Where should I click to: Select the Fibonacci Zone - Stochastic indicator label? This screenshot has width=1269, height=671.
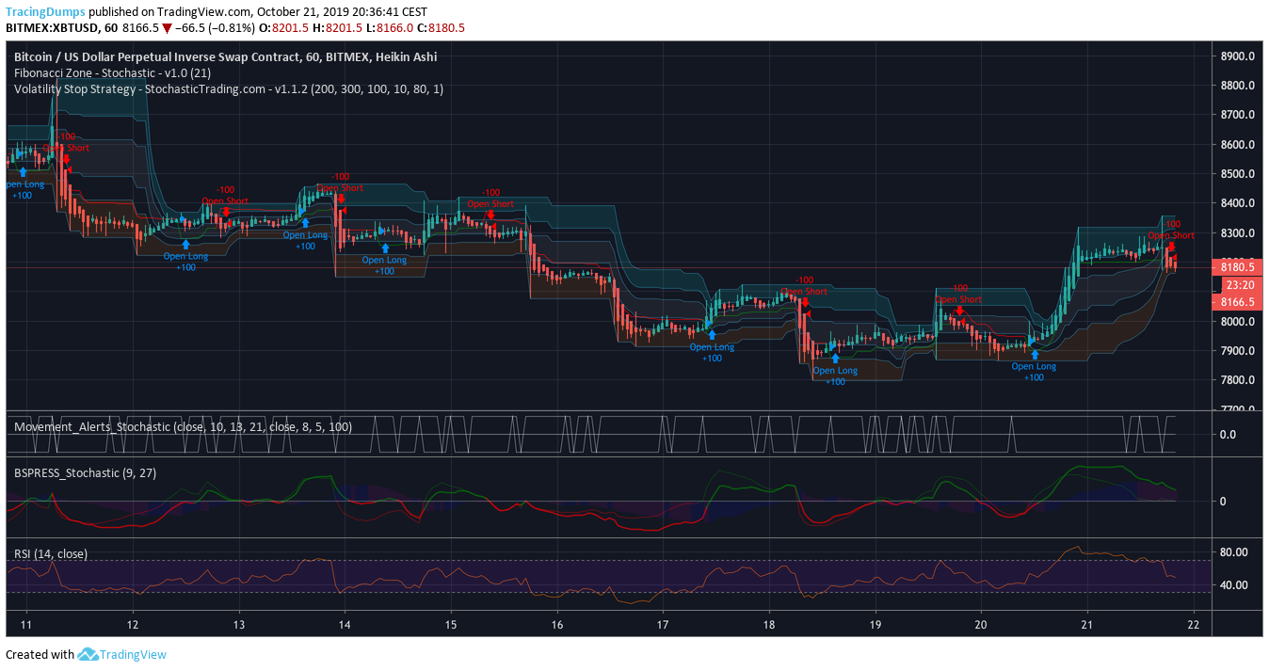tap(112, 72)
